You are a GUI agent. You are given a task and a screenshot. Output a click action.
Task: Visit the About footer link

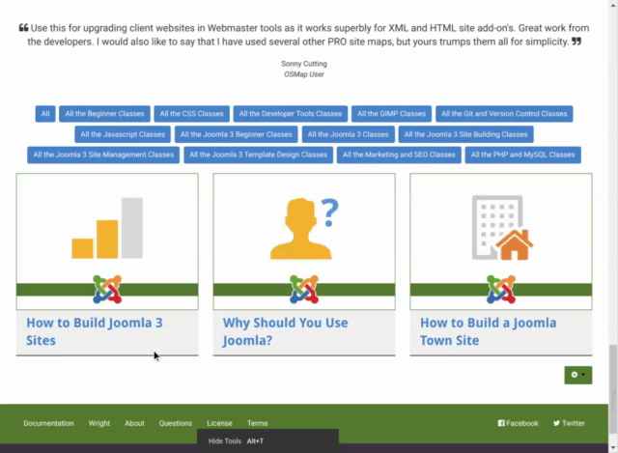(134, 423)
